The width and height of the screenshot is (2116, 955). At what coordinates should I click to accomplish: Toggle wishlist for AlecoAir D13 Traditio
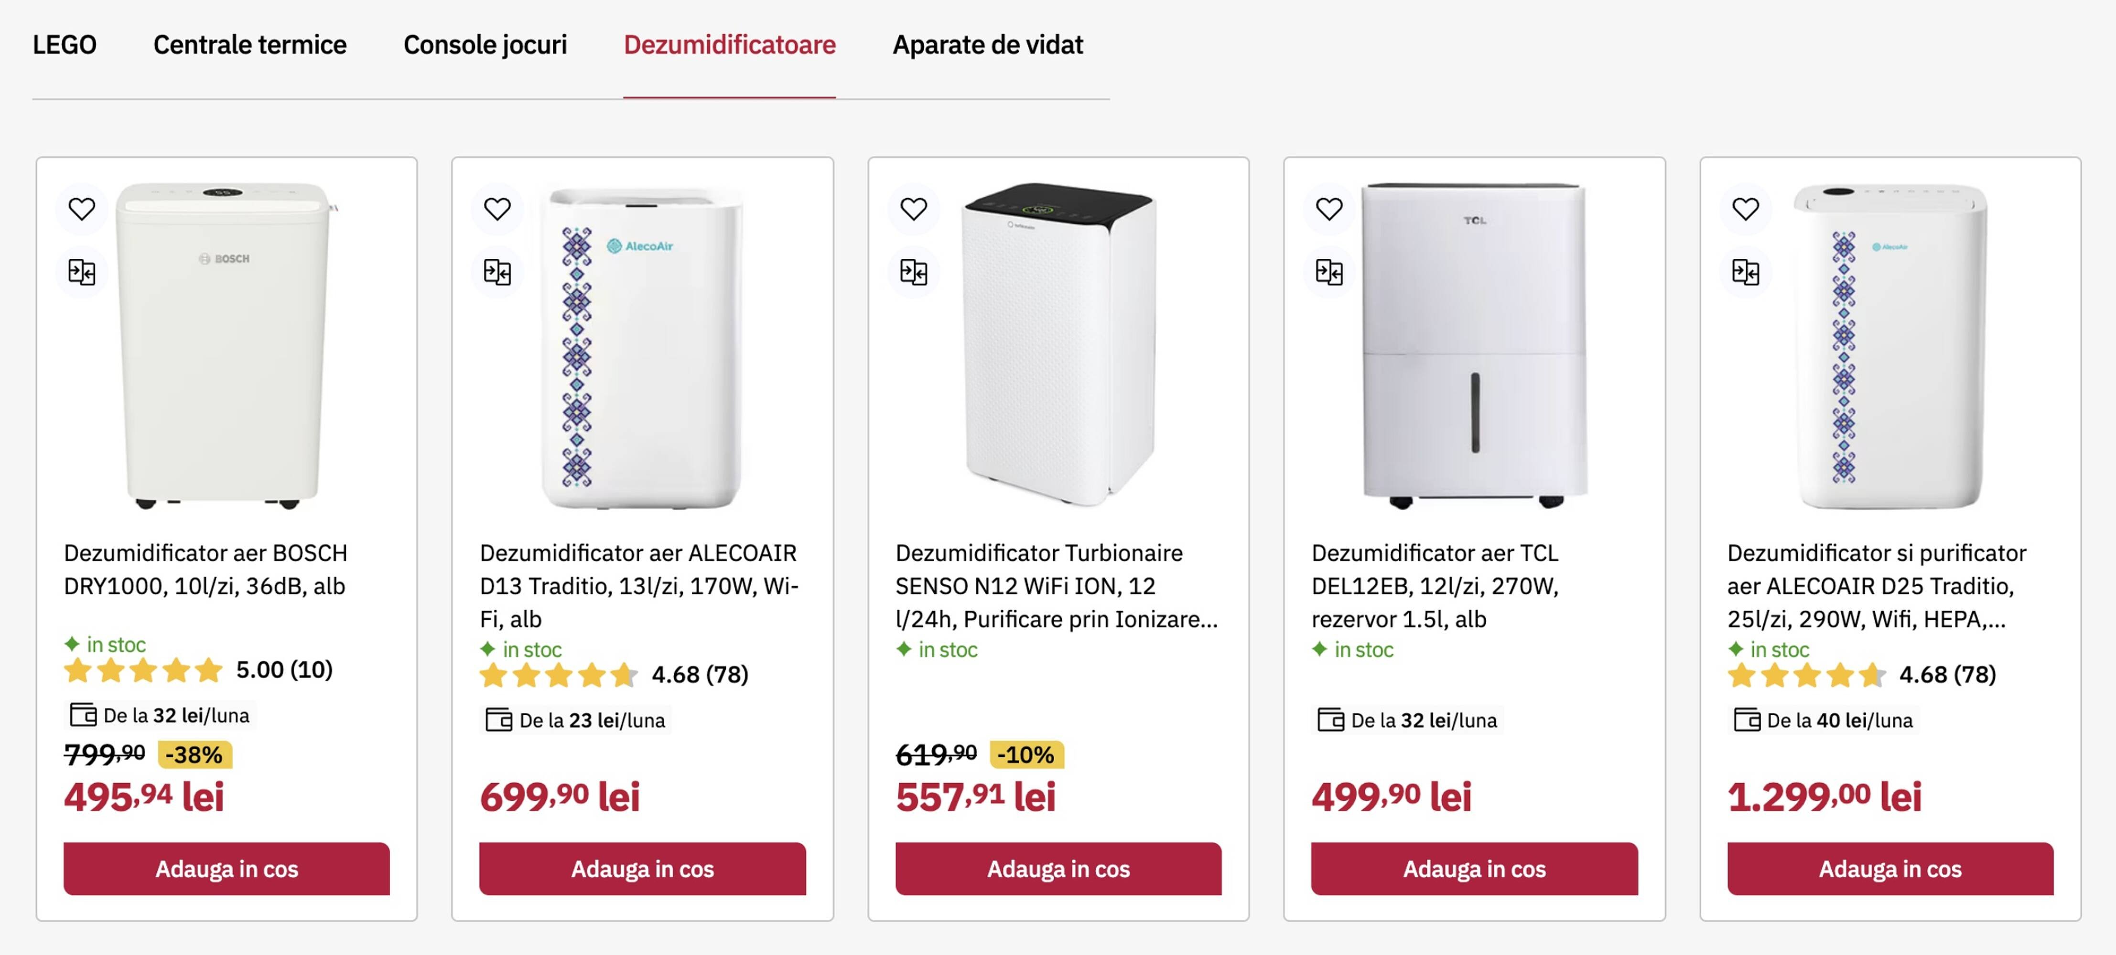coord(498,209)
